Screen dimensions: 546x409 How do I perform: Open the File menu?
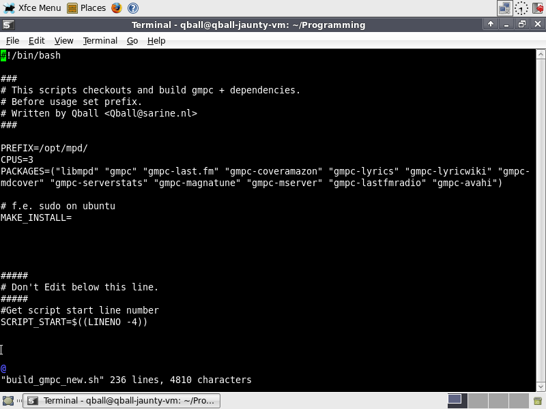pos(12,41)
